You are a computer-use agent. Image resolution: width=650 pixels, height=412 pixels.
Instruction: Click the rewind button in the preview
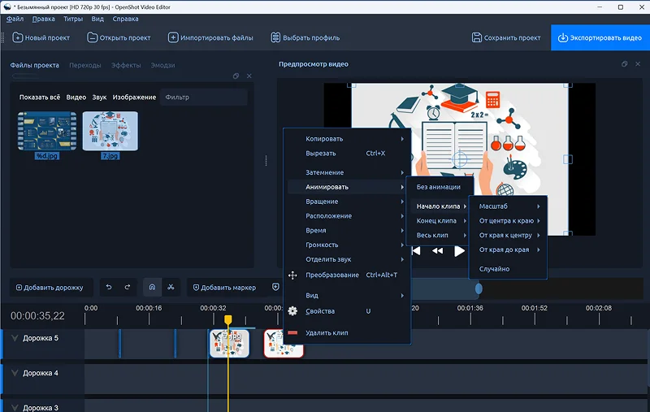[438, 251]
